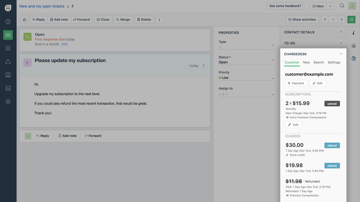Open the Freshdesk Dashboard from the sidebar
The width and height of the screenshot is (360, 202).
(x=8, y=21)
